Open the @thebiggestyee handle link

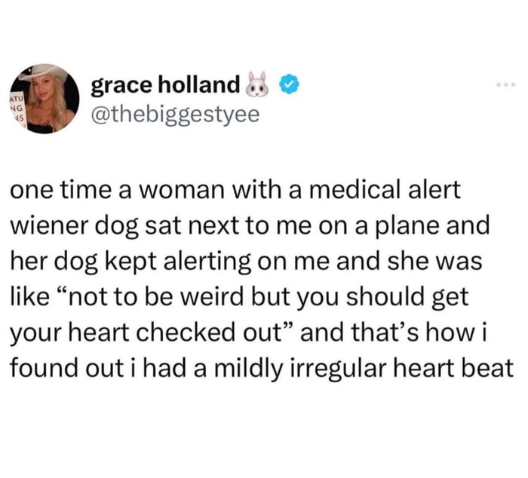coord(175,114)
